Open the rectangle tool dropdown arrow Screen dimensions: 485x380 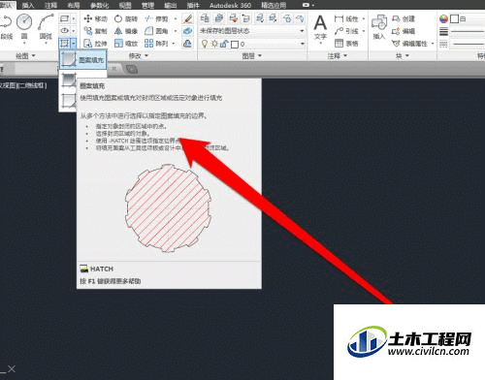pyautogui.click(x=74, y=18)
